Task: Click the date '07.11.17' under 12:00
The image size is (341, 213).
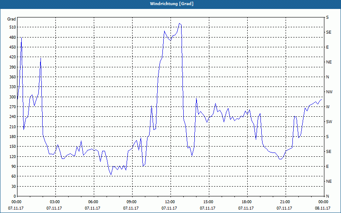Action: (169, 208)
